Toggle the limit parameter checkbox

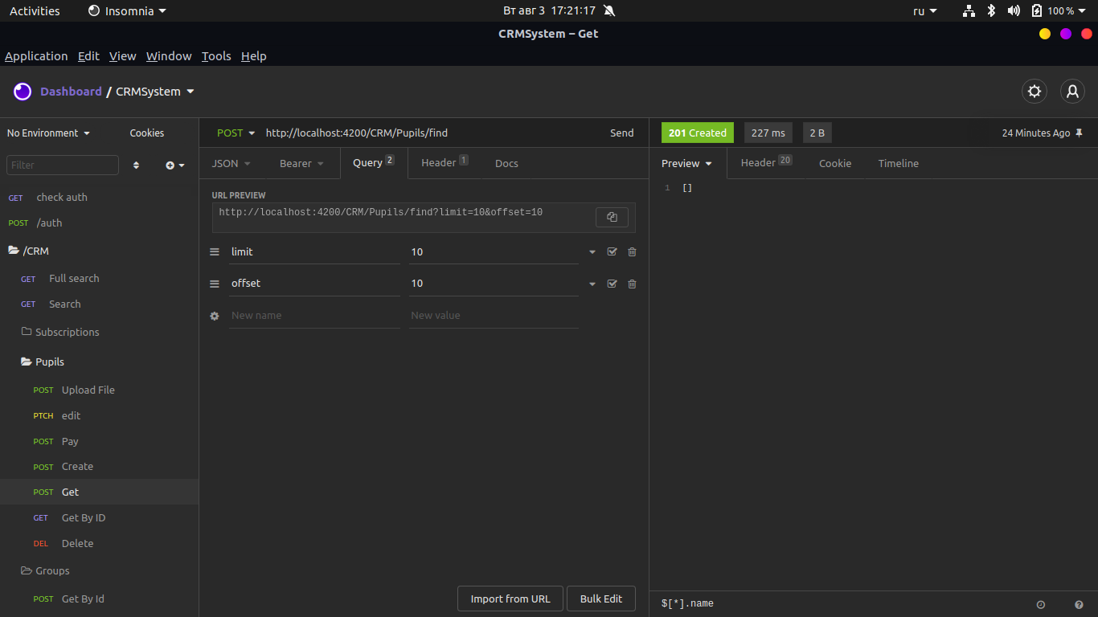coord(612,252)
